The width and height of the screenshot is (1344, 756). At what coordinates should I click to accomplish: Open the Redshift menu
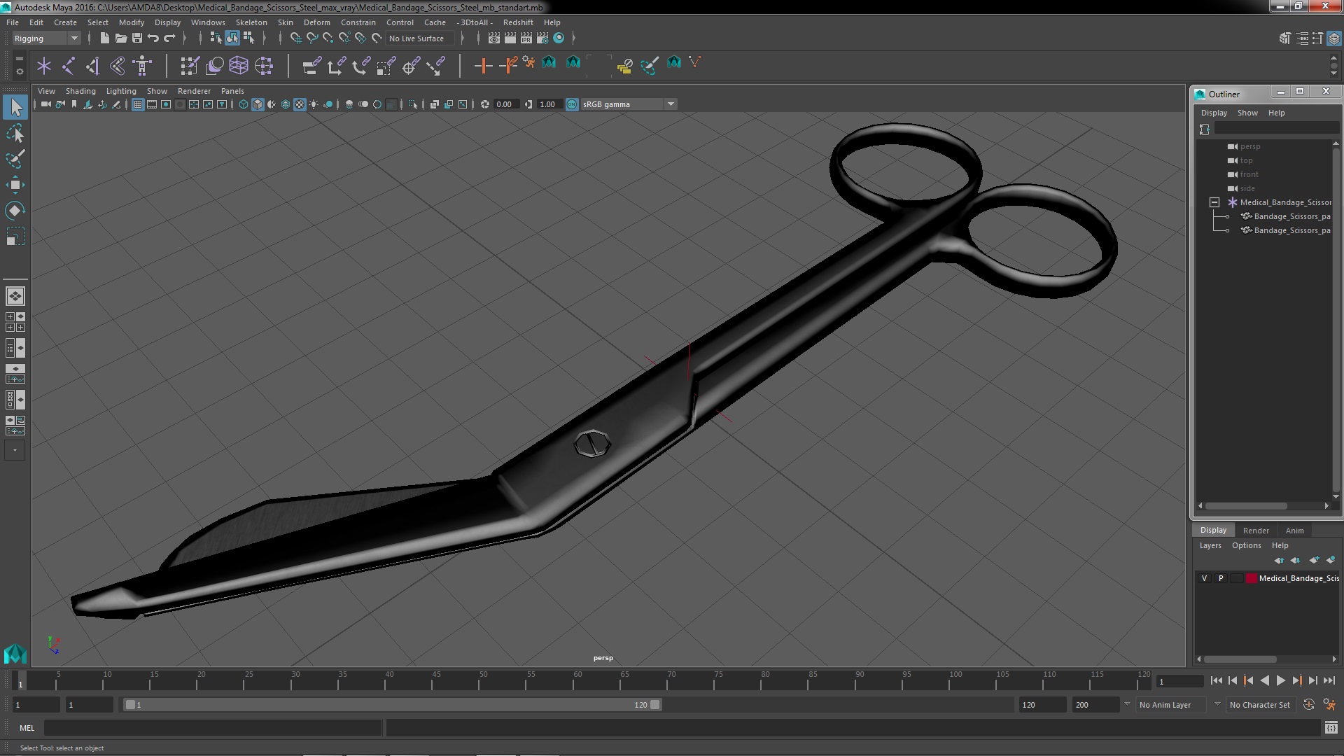518,22
